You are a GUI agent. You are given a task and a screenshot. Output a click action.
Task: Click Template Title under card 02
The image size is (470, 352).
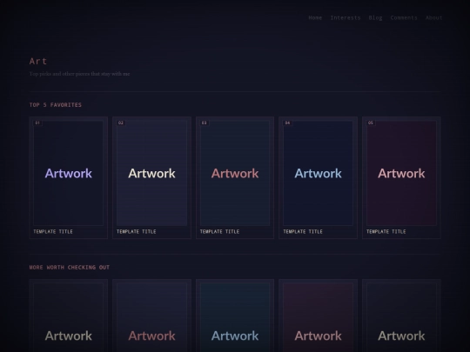pyautogui.click(x=137, y=232)
